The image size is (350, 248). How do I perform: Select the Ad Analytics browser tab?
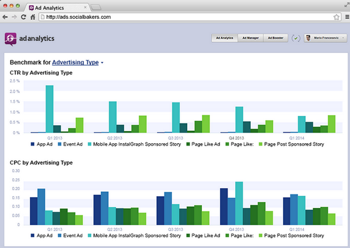[x=58, y=8]
